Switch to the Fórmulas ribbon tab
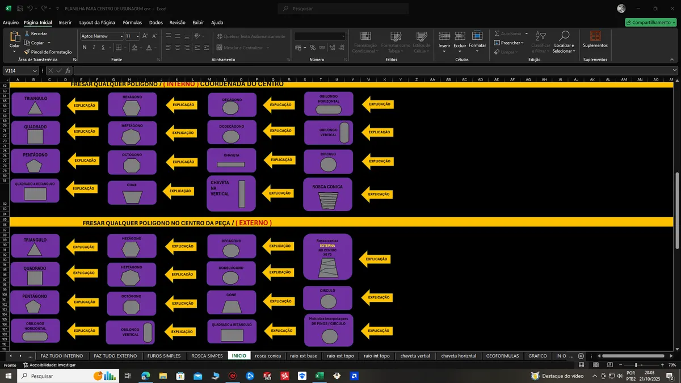 [132, 23]
